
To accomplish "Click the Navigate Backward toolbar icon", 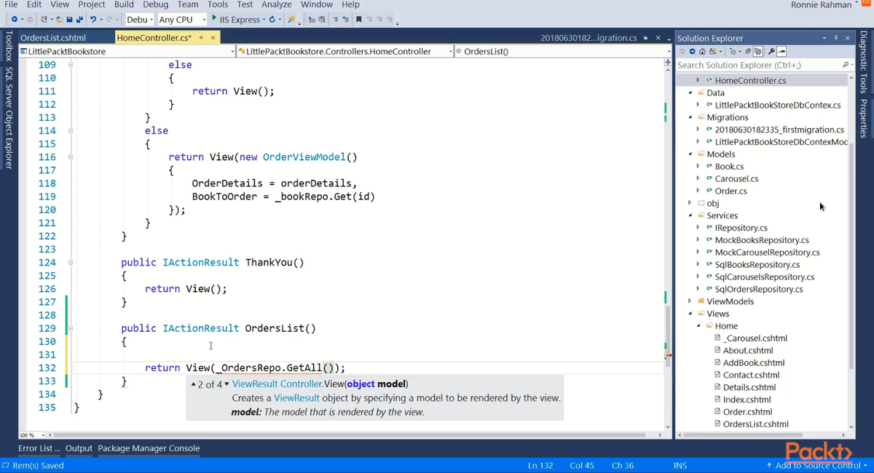I will pyautogui.click(x=14, y=19).
